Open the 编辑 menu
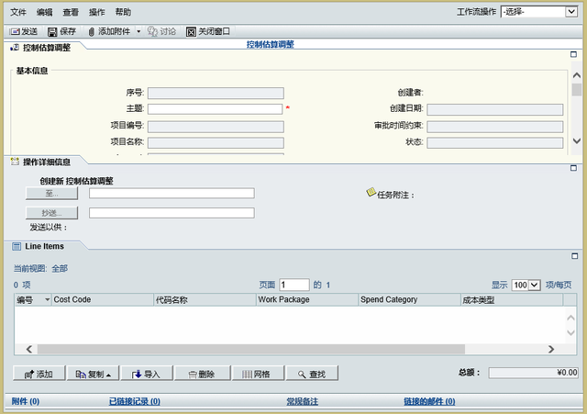 click(x=44, y=12)
